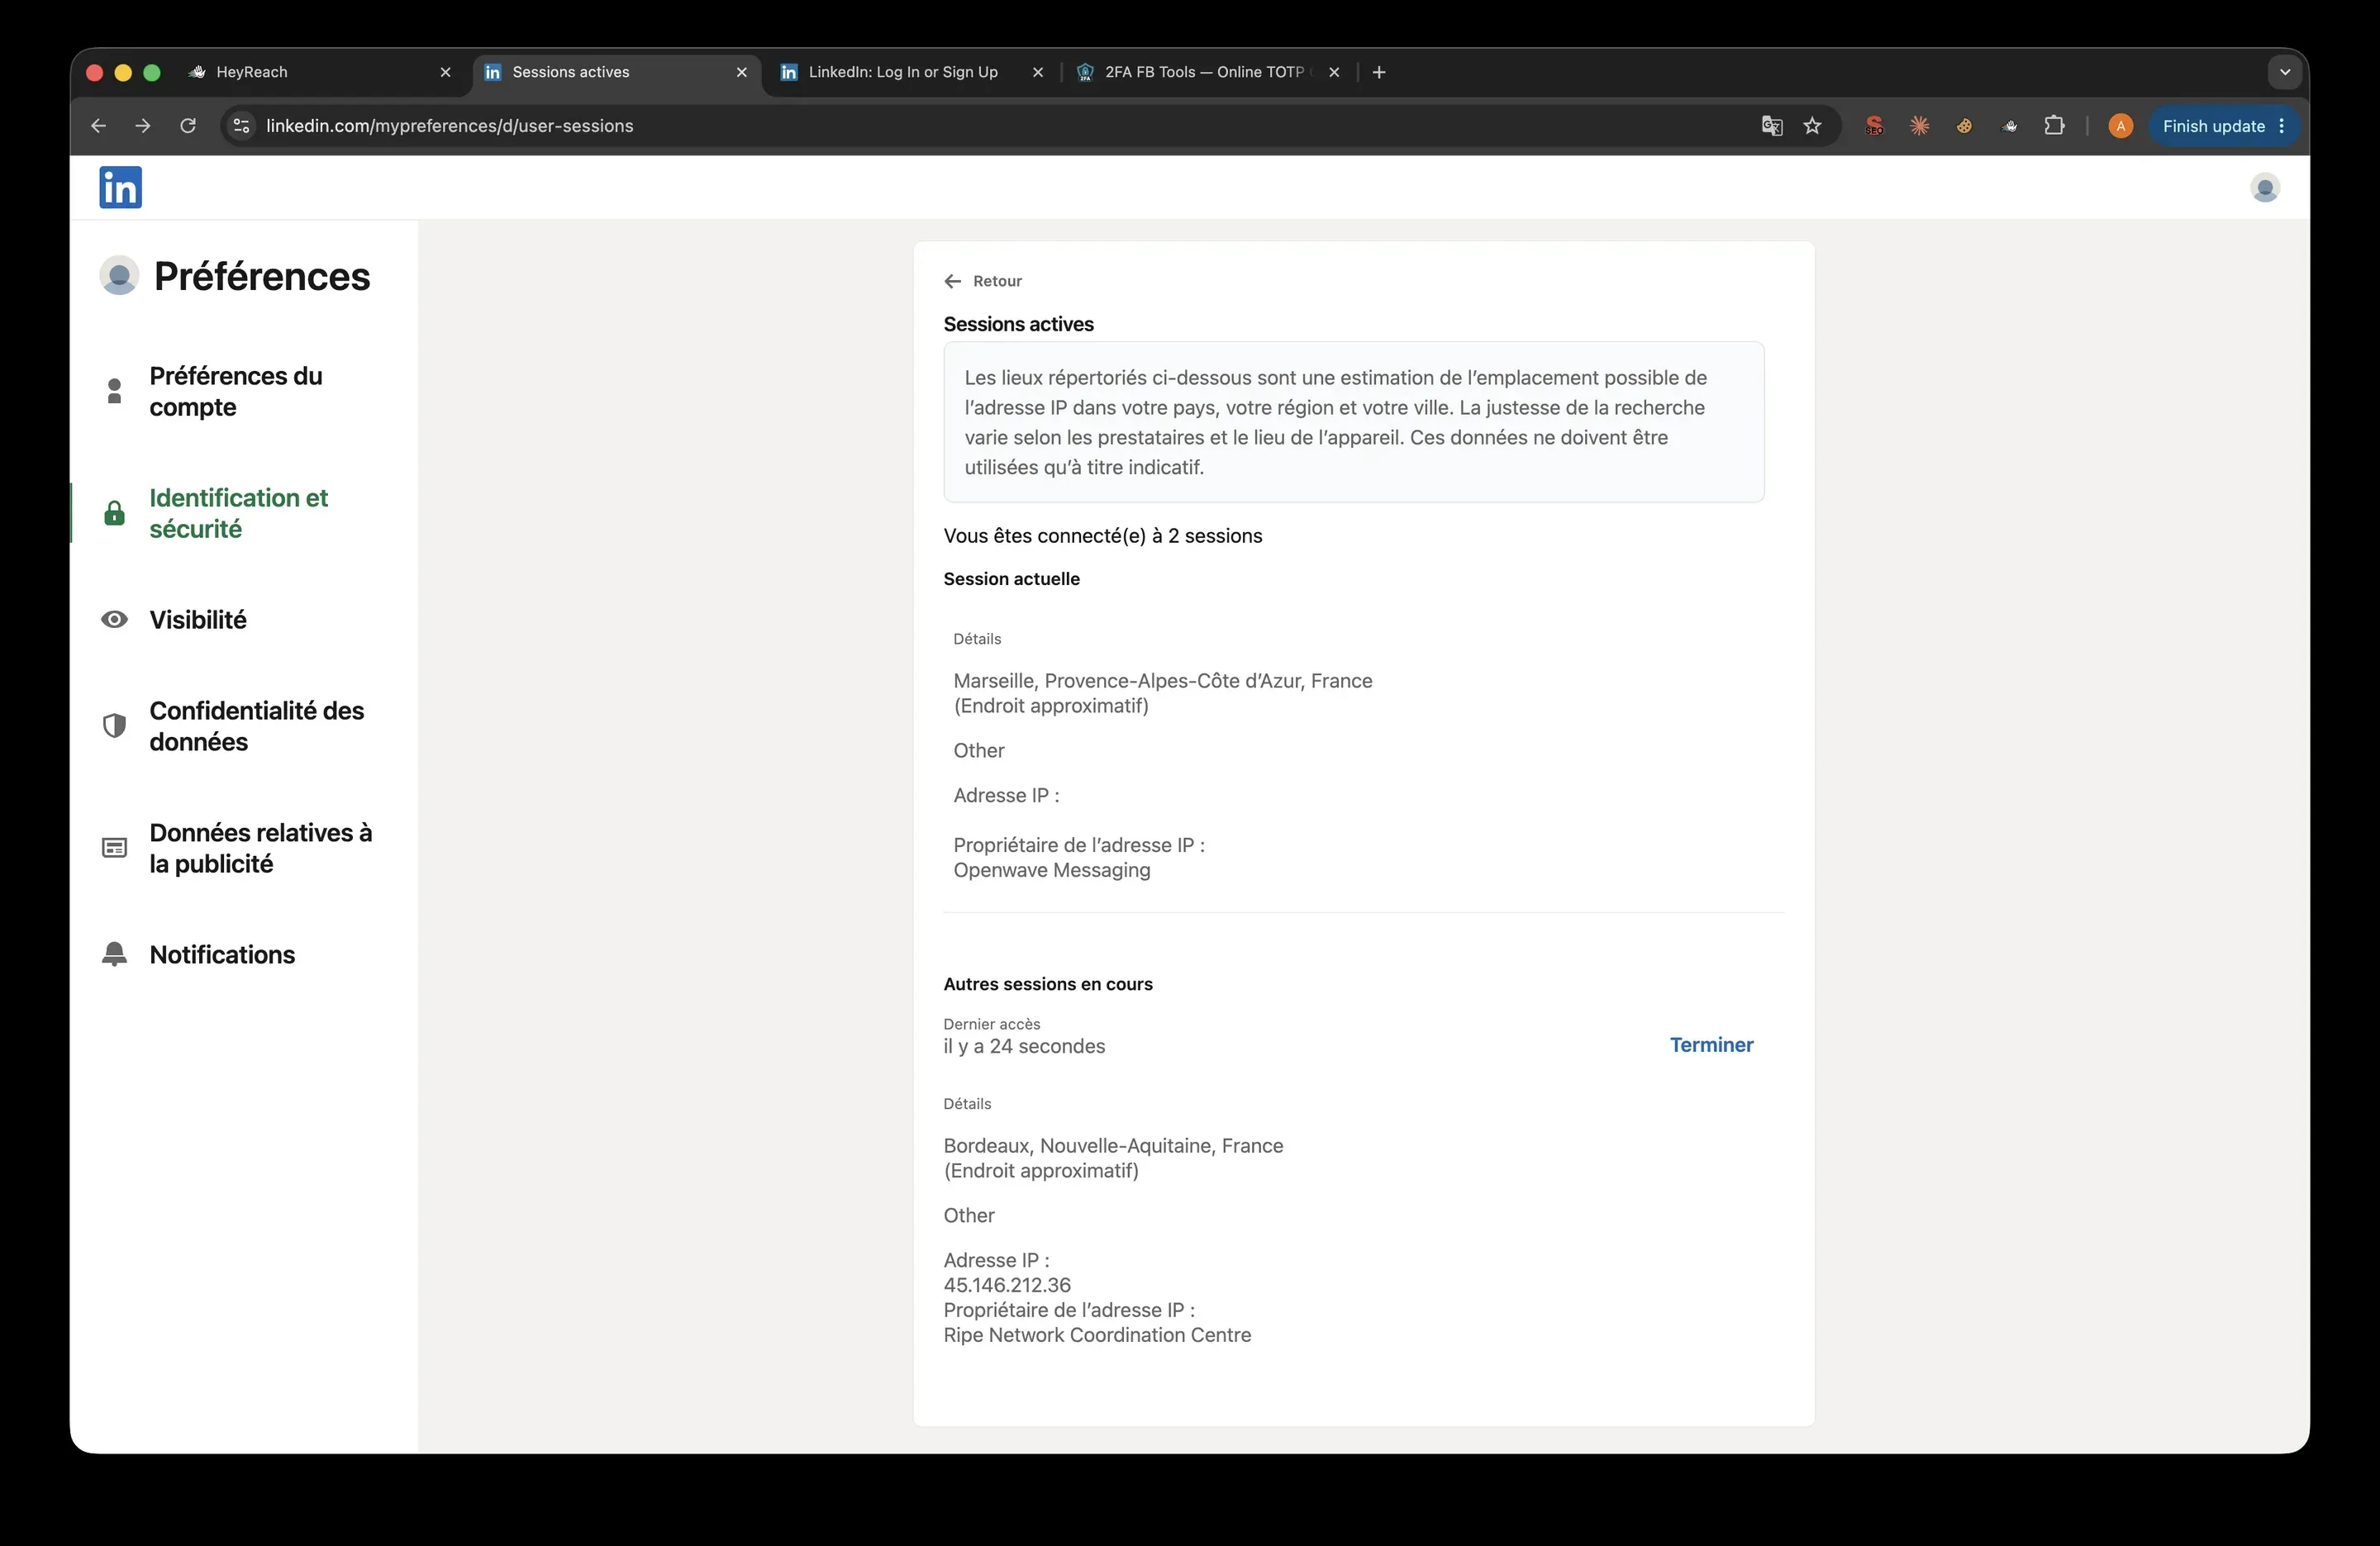Image resolution: width=2380 pixels, height=1546 pixels.
Task: Close the Sessions actives tab
Action: [741, 72]
